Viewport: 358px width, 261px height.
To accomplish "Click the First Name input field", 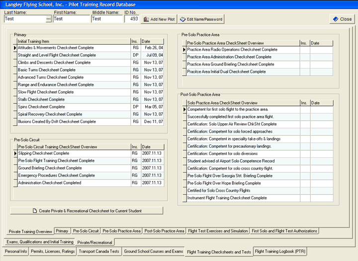I will (71, 19).
